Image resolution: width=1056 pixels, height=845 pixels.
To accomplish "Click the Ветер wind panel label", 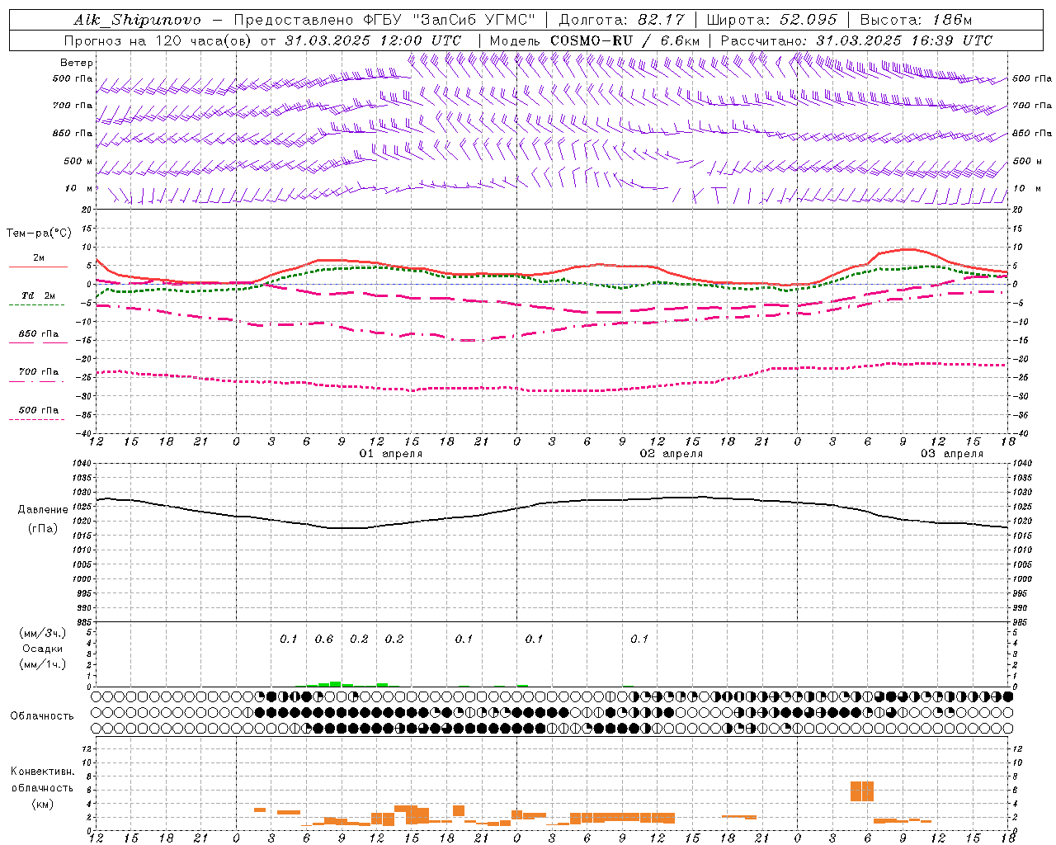I will pyautogui.click(x=77, y=63).
